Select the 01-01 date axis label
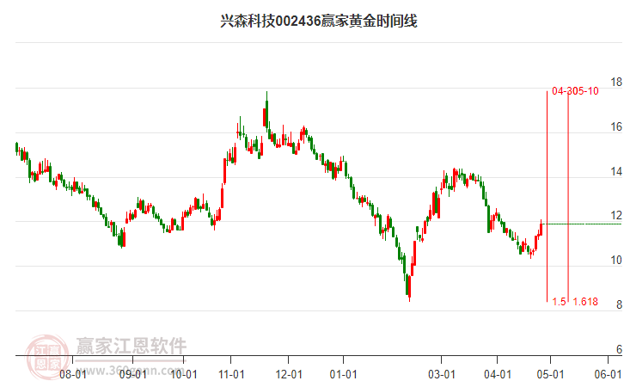This screenshot has height=387, width=624. [x=344, y=374]
